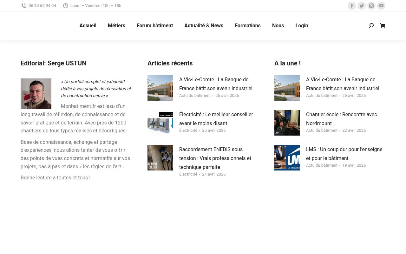Click the Chantier école Nordmount thumbnail

(287, 123)
